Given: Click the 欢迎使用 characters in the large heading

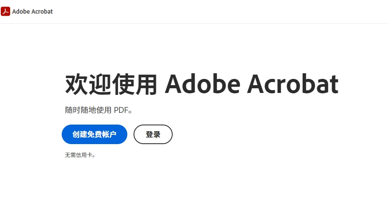Looking at the screenshot, I should click(111, 84).
